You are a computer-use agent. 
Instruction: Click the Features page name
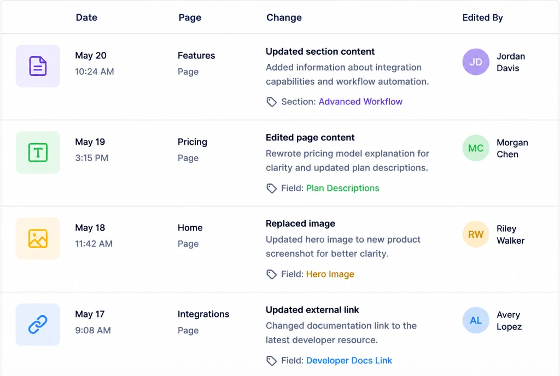click(x=196, y=56)
